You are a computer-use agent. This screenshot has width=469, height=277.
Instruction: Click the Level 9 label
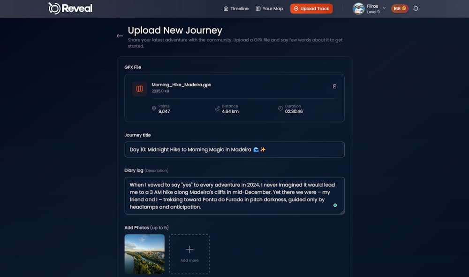tap(373, 12)
